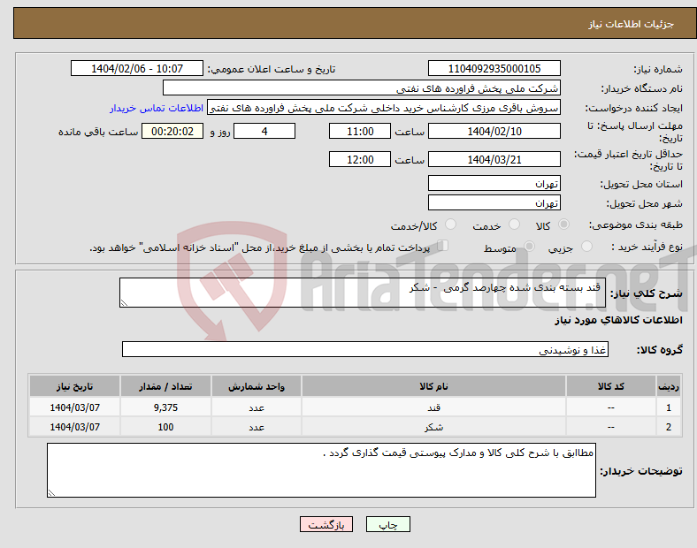Click the واحد شمارش column header
Image resolution: width=697 pixels, height=548 pixels.
click(257, 386)
